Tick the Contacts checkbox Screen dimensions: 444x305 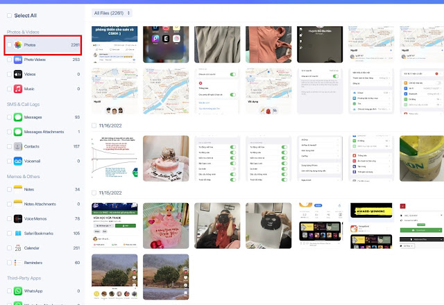coord(9,146)
